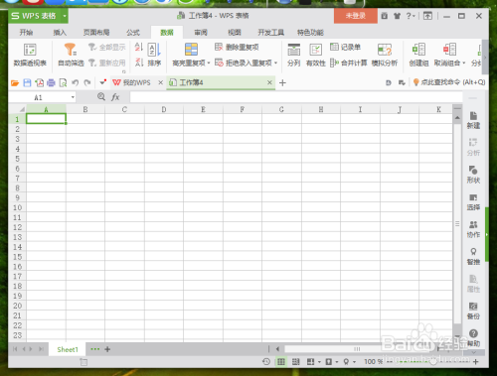Open the eye-protection mode dropdown in status bar
This screenshot has width=497, height=376.
click(354, 362)
